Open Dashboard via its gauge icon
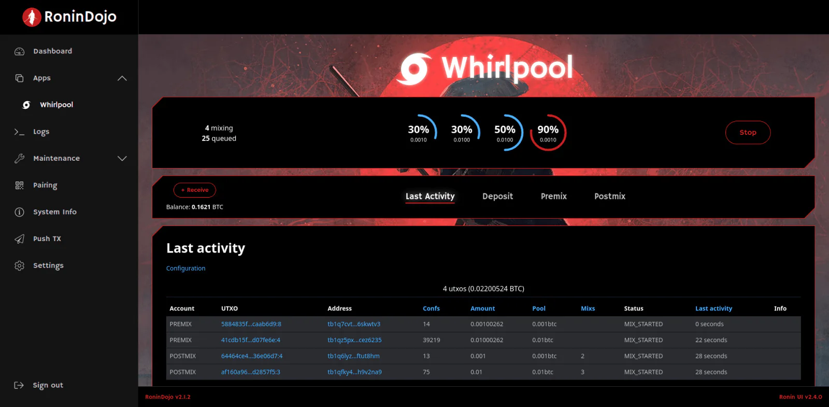 20,51
